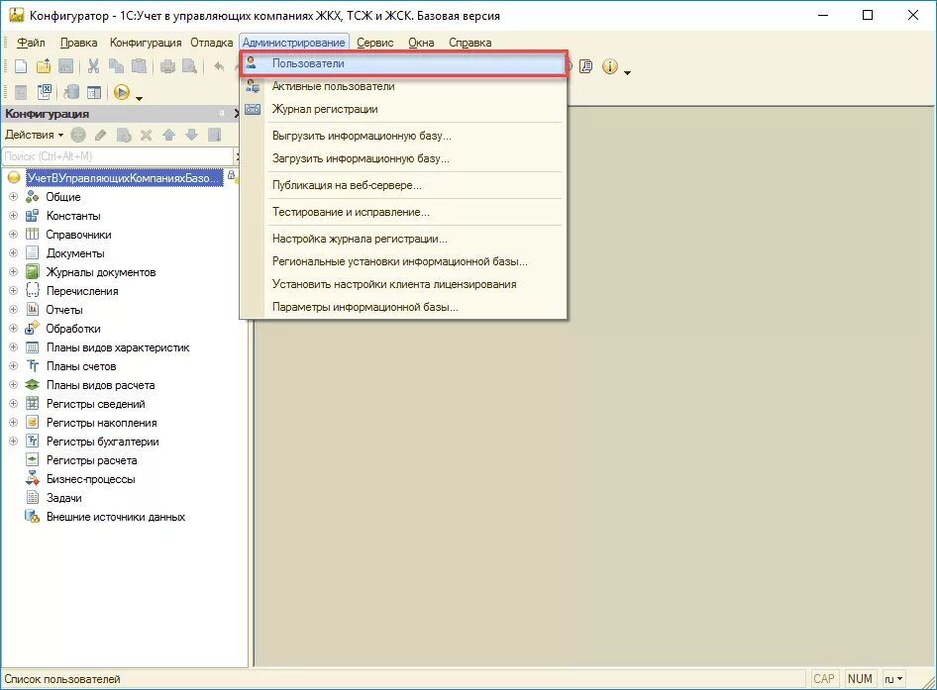The image size is (937, 690).
Task: Choose Загрузить информационную базу...
Action: 403,159
